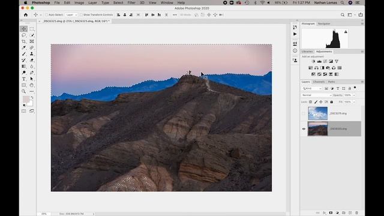Add a Vibrance adjustment
This screenshot has width=384, height=216.
click(337, 61)
